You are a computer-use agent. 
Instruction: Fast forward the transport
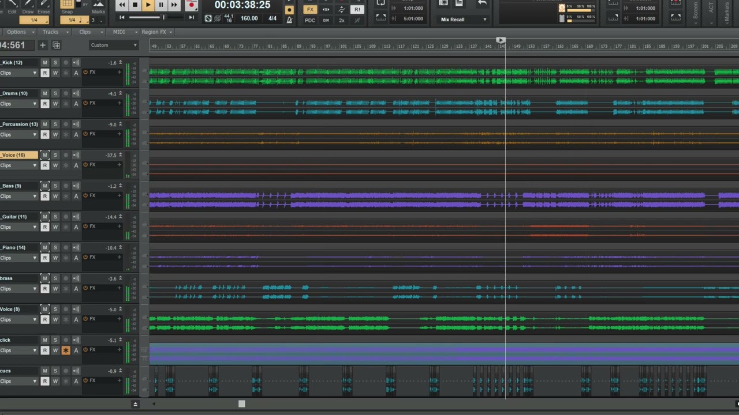tap(174, 5)
